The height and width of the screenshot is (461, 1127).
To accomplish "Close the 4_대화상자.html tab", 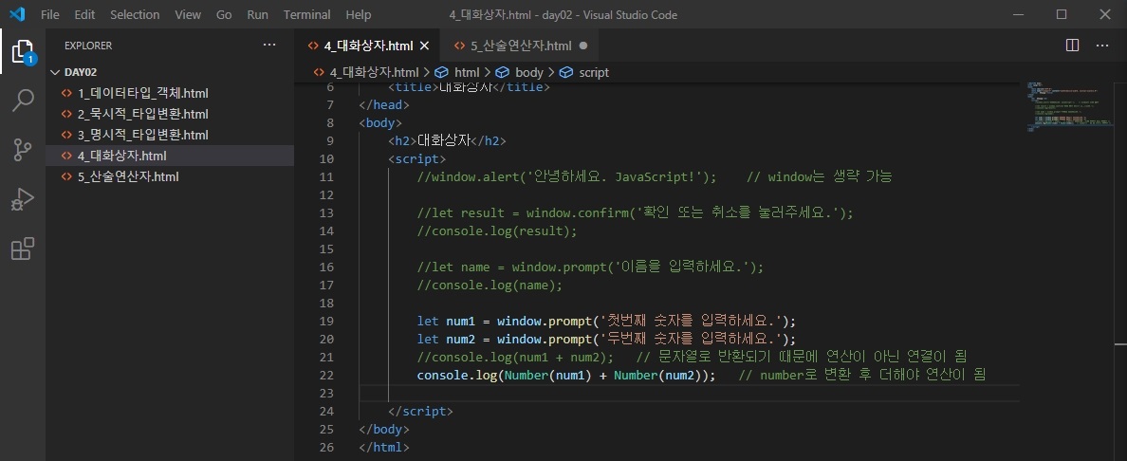I will click(424, 46).
